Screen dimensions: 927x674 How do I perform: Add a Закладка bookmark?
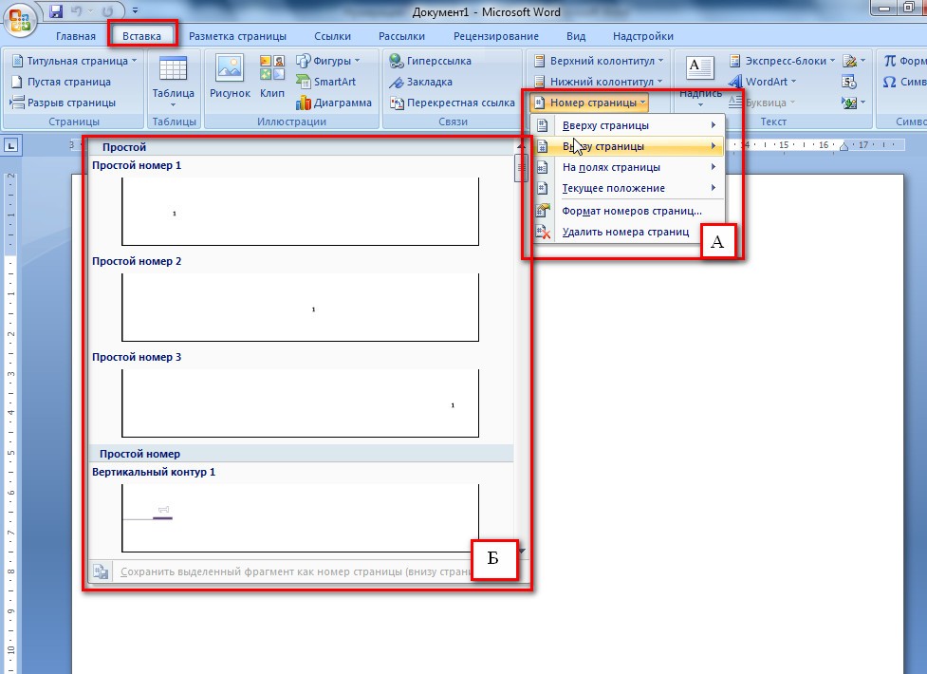[421, 82]
